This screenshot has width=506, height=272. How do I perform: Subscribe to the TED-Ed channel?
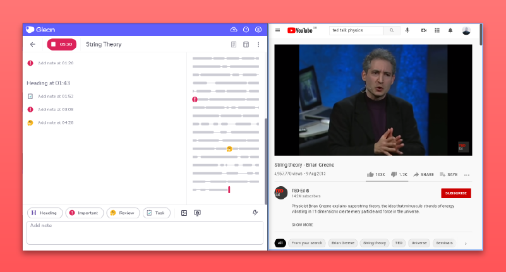[x=455, y=193]
